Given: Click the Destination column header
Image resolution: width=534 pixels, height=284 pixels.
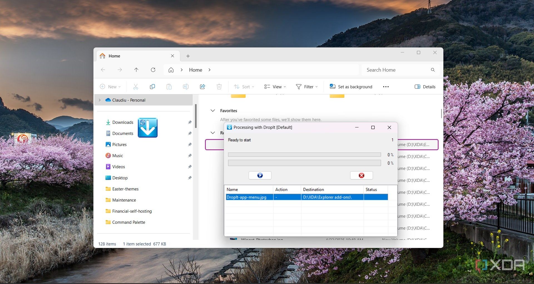Looking at the screenshot, I should pos(332,189).
